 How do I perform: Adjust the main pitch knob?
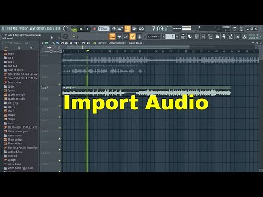[x=65, y=37]
